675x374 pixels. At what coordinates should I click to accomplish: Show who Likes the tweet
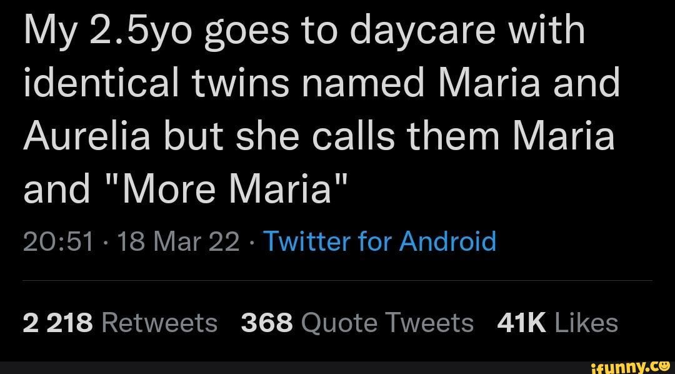click(x=586, y=323)
